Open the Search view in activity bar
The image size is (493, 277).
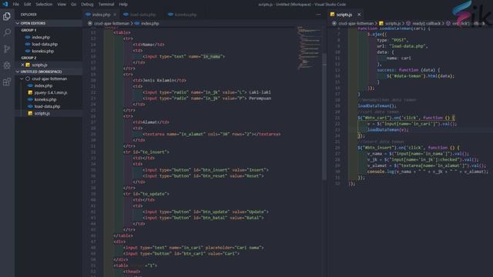tap(7, 32)
